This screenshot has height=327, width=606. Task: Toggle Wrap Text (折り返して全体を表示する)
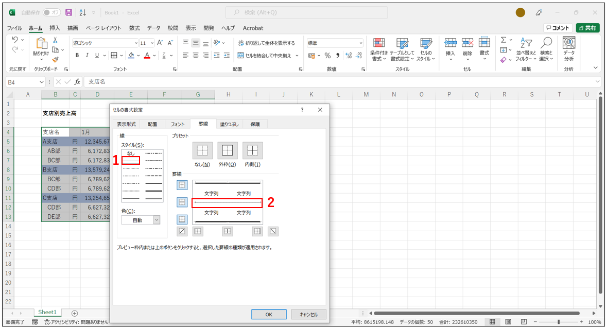tap(266, 43)
